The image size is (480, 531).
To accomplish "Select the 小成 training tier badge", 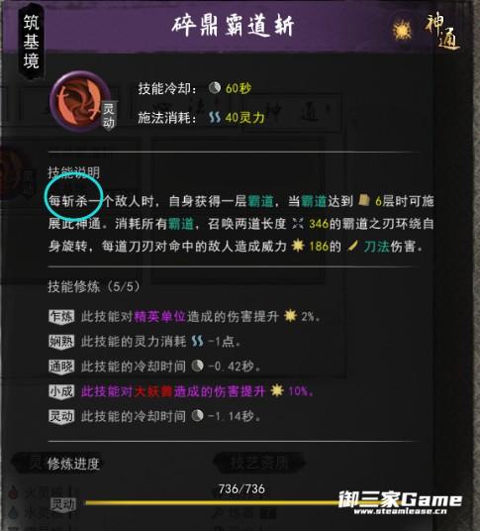I will [x=61, y=391].
